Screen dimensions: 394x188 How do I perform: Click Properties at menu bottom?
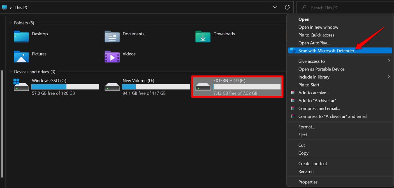click(x=308, y=182)
